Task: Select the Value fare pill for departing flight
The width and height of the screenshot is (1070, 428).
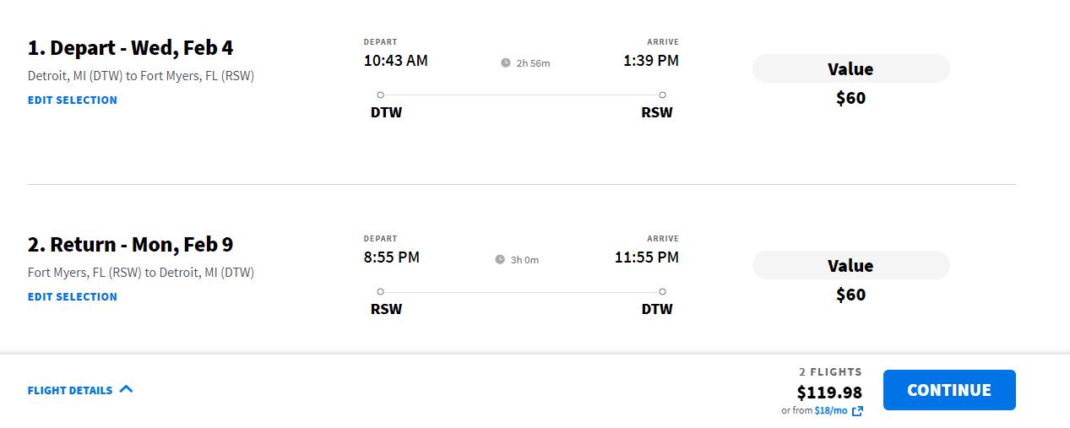Action: (850, 69)
